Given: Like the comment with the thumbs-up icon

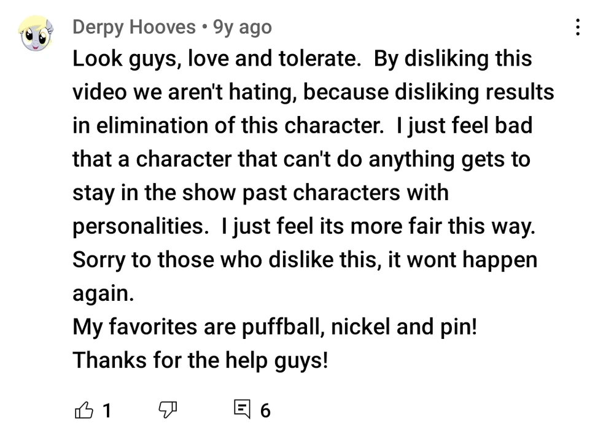Looking at the screenshot, I should pyautogui.click(x=83, y=409).
